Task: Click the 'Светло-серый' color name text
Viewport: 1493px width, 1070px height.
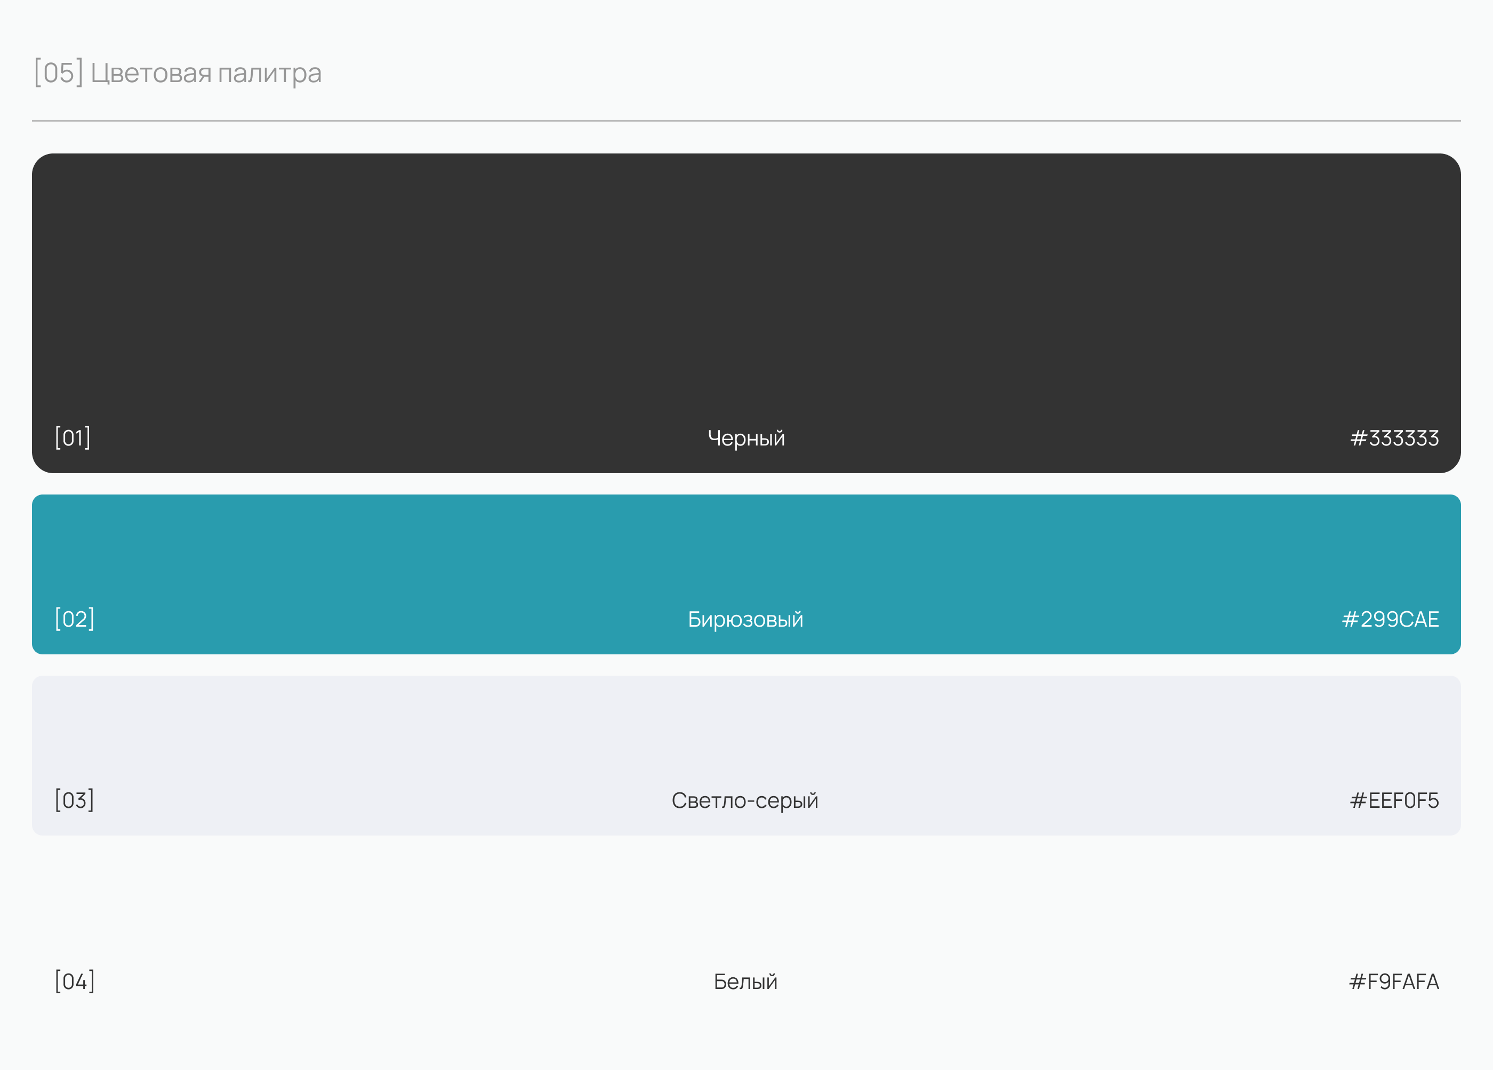Action: (744, 800)
